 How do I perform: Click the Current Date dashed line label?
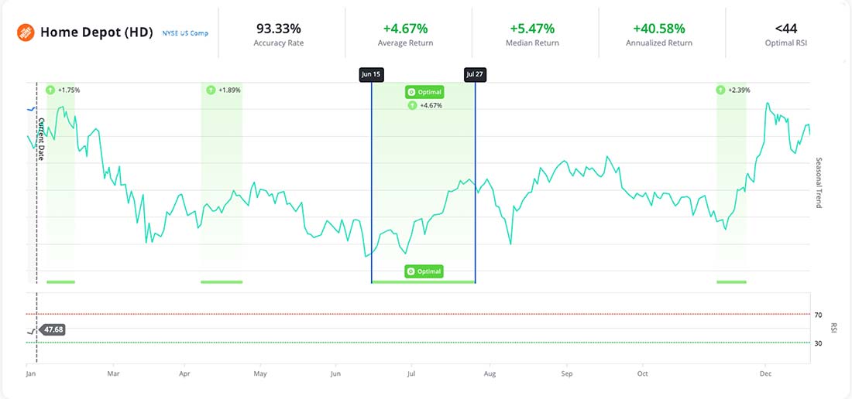click(41, 139)
